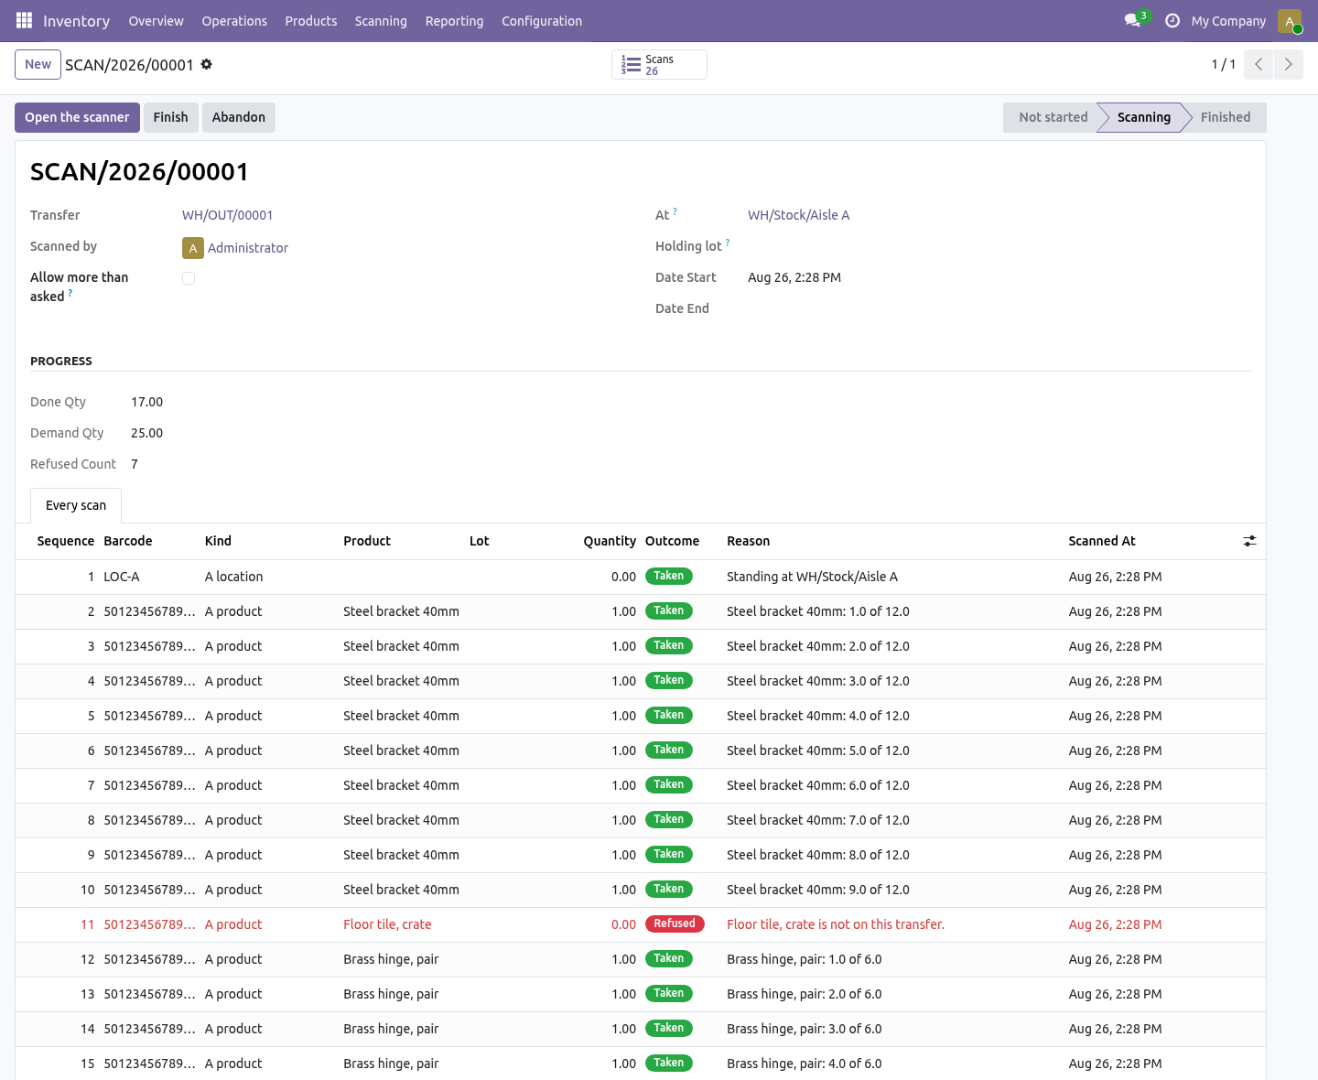Click the empty Holding lot field
Viewport: 1318px width, 1080px height.
pyautogui.click(x=998, y=246)
